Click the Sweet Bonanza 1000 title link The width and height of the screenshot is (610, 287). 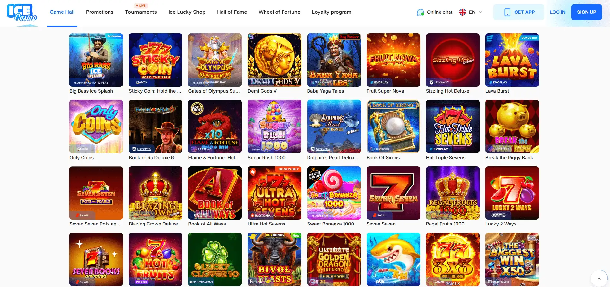(x=330, y=224)
